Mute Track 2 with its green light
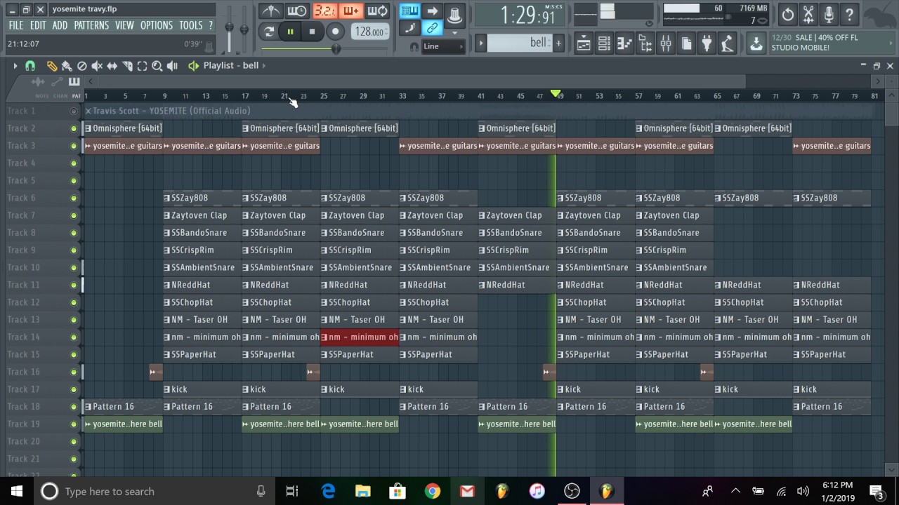The image size is (899, 505). (74, 128)
